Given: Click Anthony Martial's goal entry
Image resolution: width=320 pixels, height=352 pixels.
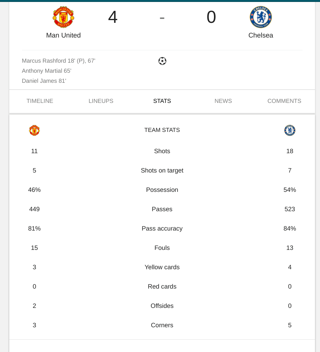Looking at the screenshot, I should tap(46, 71).
